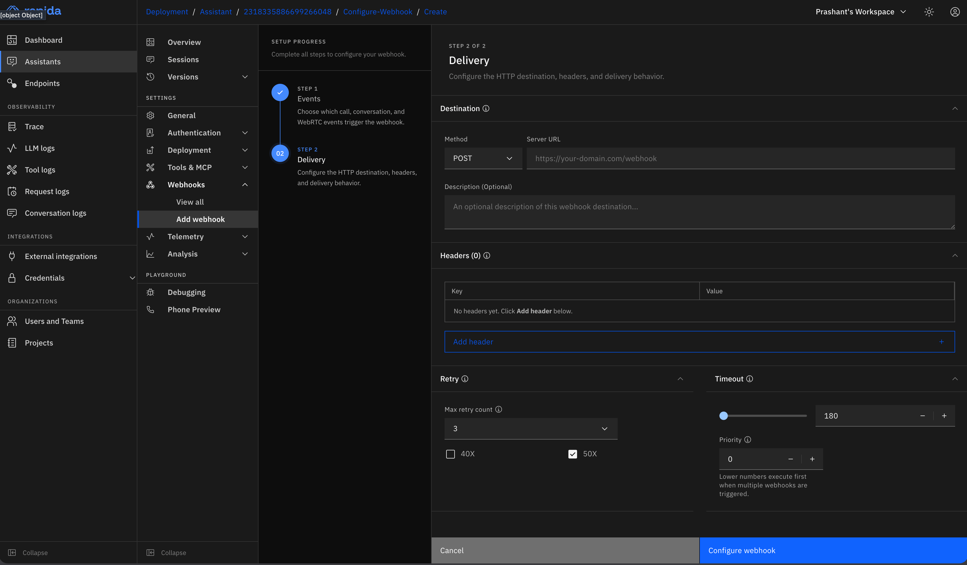The width and height of the screenshot is (967, 565).
Task: Click the assistant ID breadcrumb link
Action: pyautogui.click(x=287, y=12)
